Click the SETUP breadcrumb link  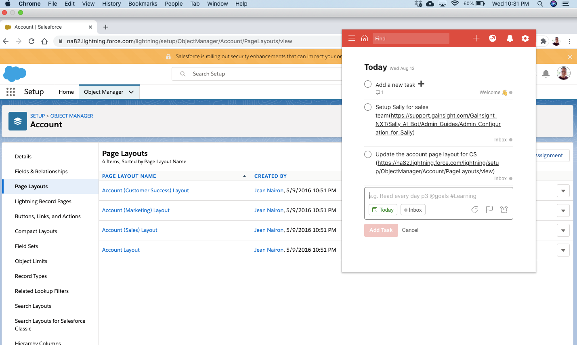click(38, 116)
